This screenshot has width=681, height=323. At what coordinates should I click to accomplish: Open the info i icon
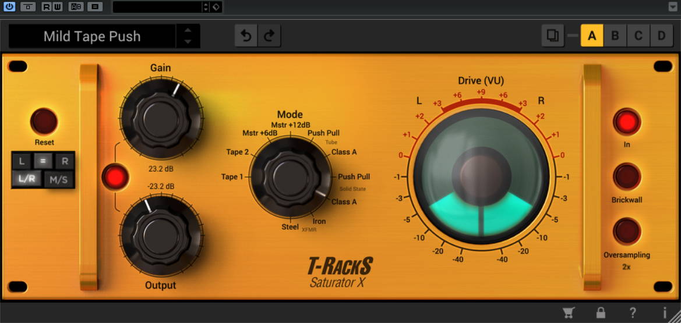[665, 313]
